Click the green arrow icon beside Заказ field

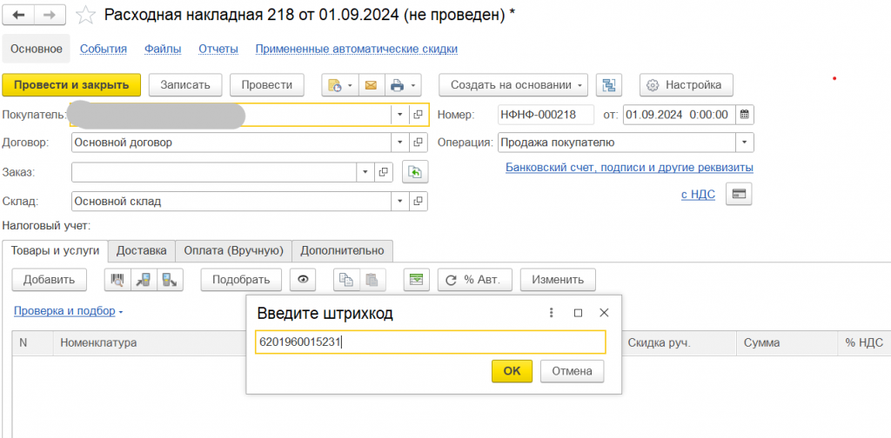416,172
